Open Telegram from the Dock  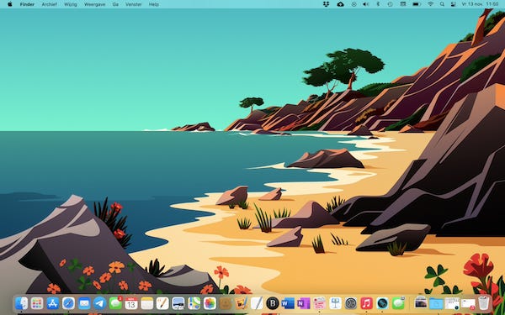pos(100,303)
